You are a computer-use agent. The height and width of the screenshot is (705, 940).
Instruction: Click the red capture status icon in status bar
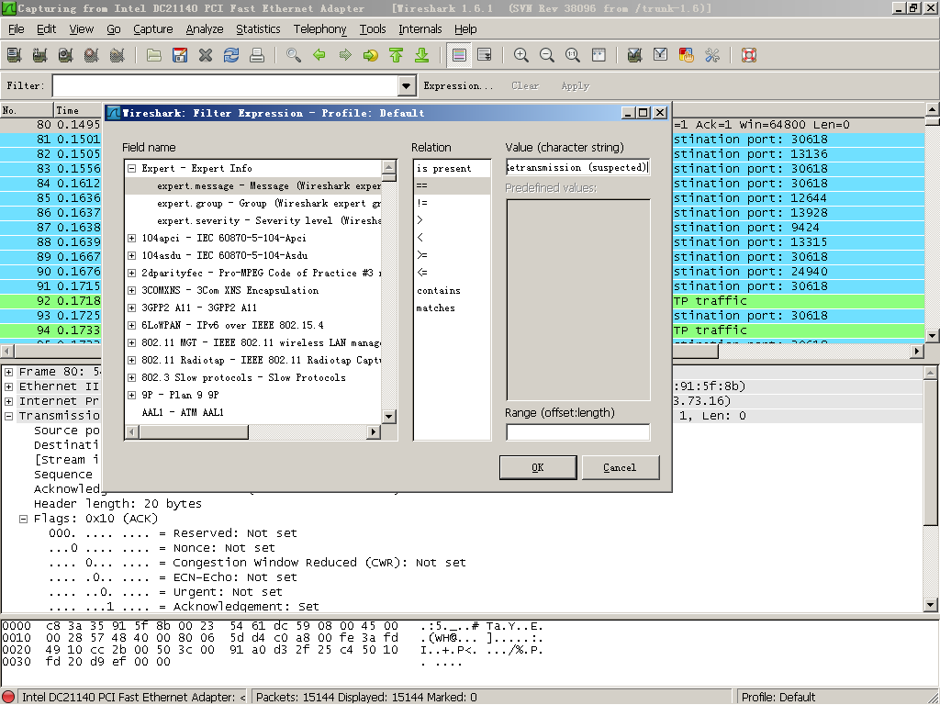(8, 697)
